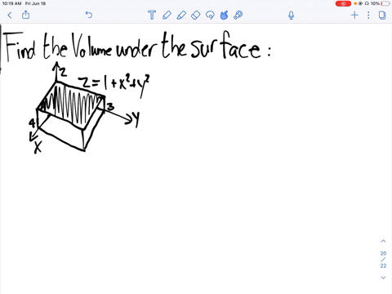This screenshot has width=392, height=294.
Task: Open the share/export menu
Action: (25, 15)
